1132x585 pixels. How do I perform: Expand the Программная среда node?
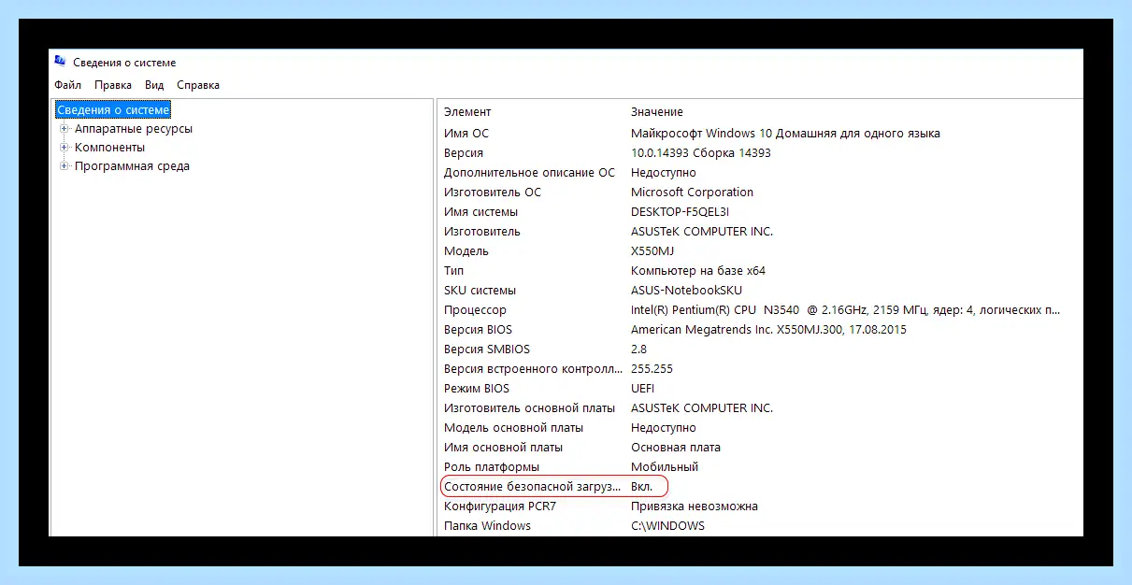(64, 166)
